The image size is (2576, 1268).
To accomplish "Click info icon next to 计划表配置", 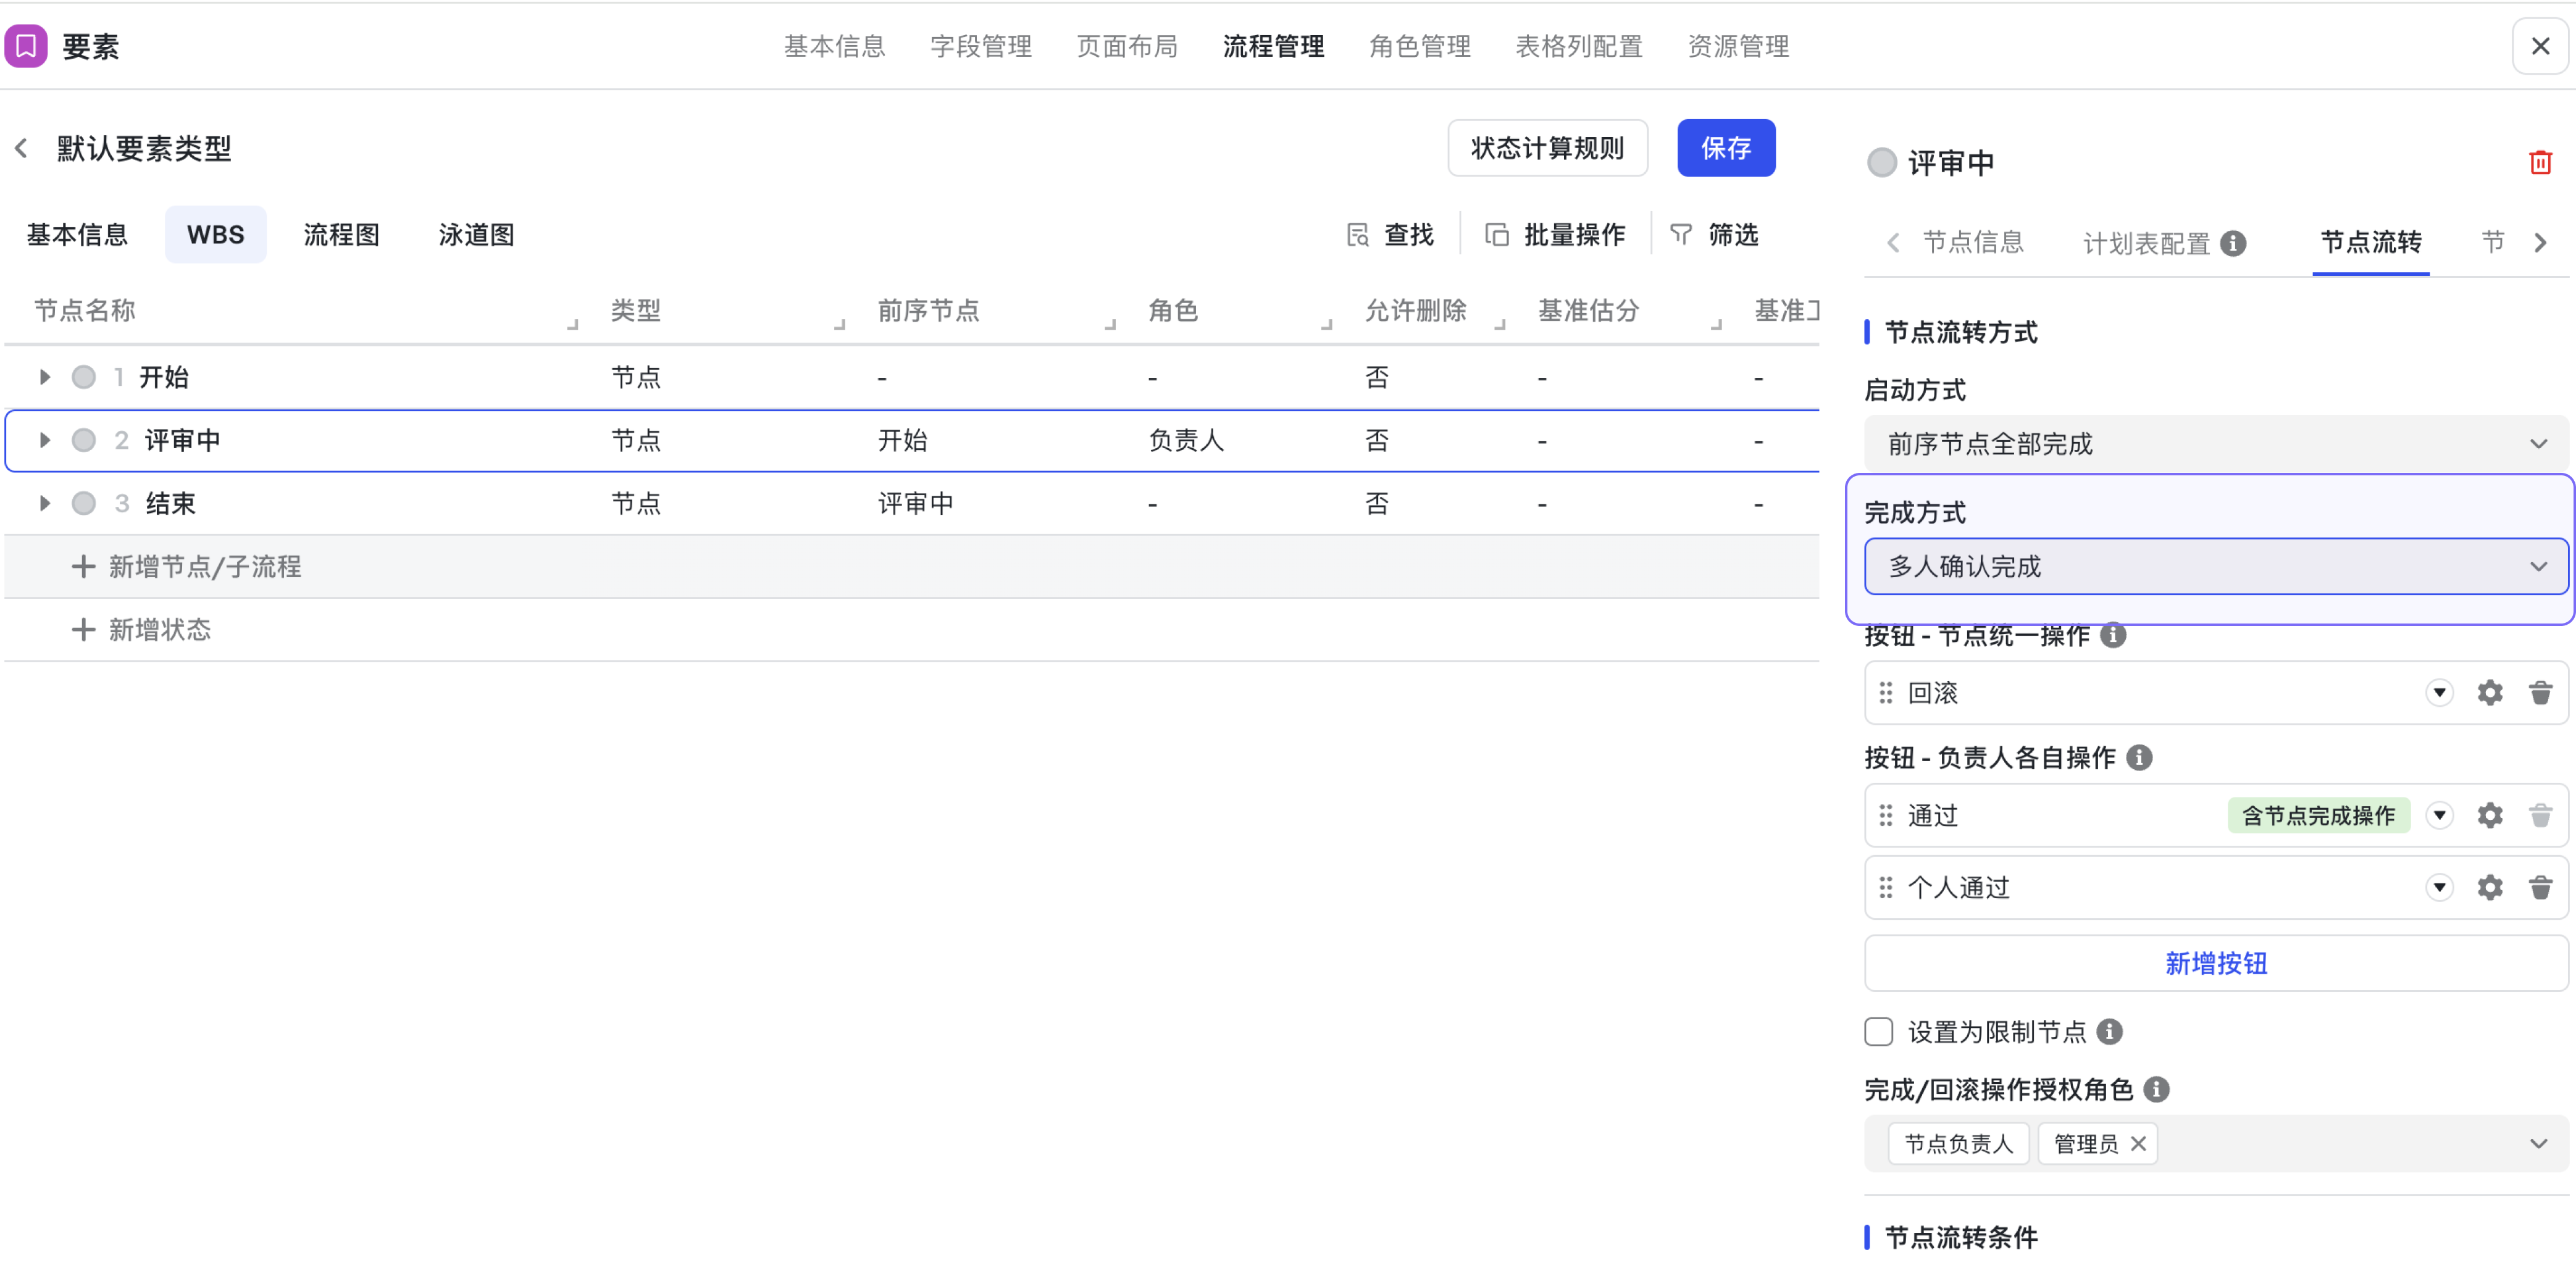I will pyautogui.click(x=2233, y=243).
